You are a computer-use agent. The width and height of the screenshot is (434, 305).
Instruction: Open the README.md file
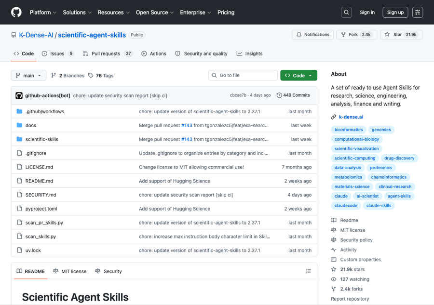(x=39, y=181)
